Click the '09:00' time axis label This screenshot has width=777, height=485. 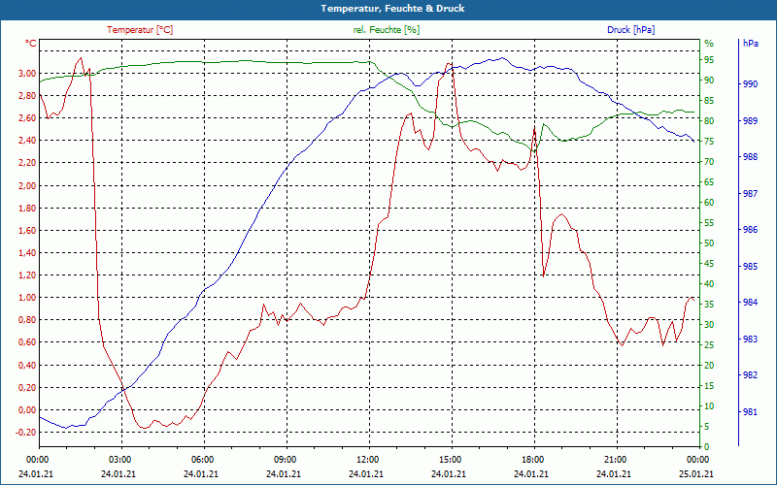coord(285,460)
